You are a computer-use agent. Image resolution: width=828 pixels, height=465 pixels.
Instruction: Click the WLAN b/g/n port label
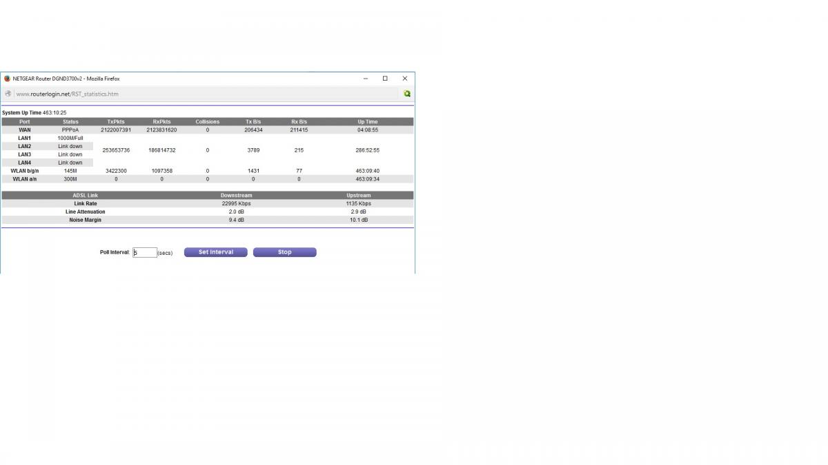coord(25,171)
